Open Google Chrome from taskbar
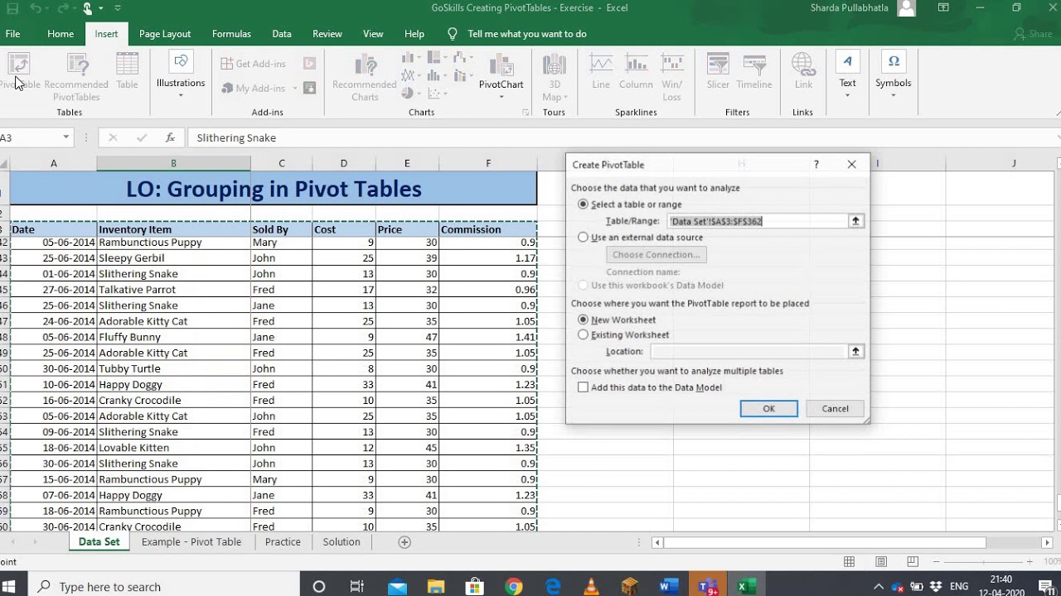Viewport: 1061px width, 596px height. click(x=514, y=587)
